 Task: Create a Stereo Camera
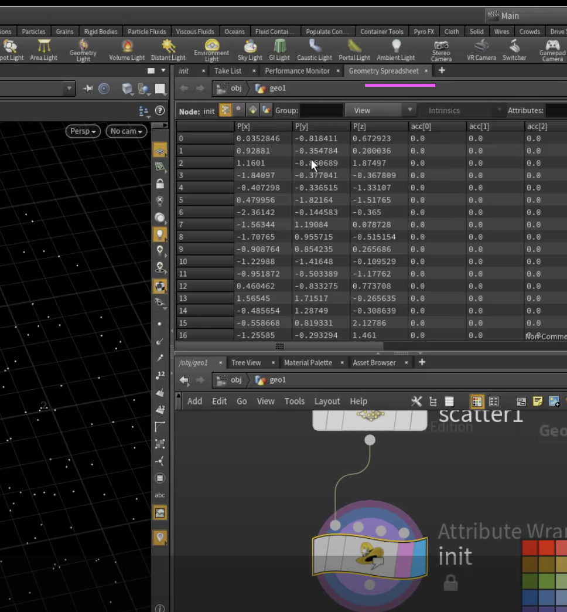click(442, 50)
